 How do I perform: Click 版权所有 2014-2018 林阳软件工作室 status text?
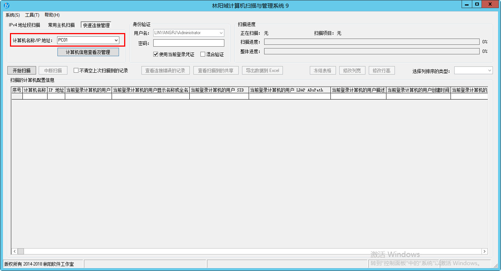click(39, 264)
